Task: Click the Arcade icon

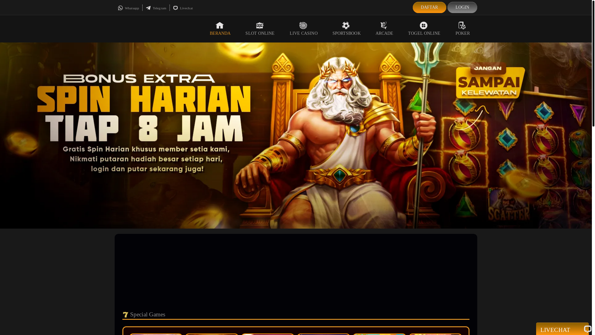Action: (x=384, y=25)
